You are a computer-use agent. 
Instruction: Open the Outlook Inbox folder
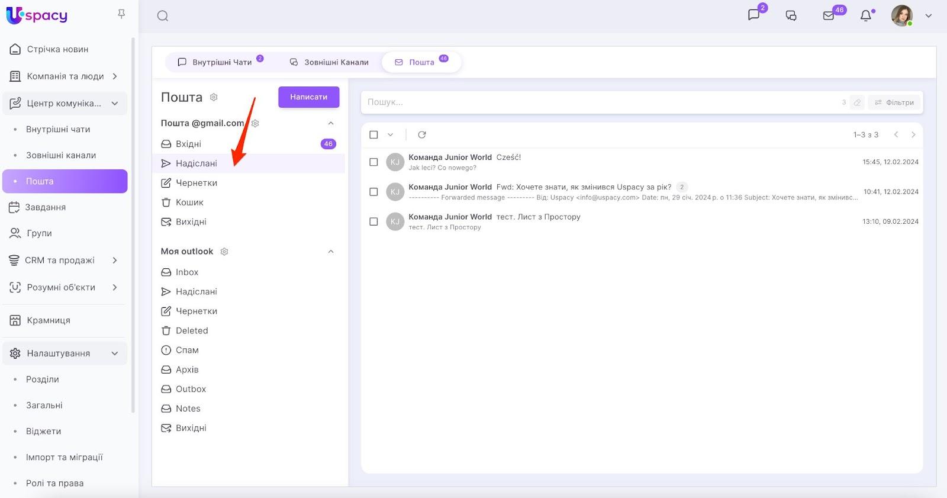tap(249, 272)
